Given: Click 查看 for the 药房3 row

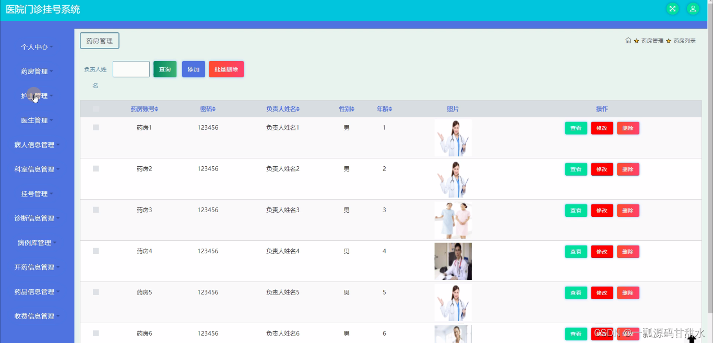Looking at the screenshot, I should 576,211.
